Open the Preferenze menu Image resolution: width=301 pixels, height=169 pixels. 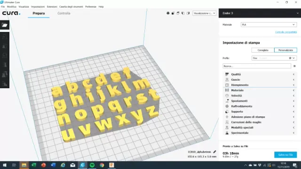(x=91, y=7)
